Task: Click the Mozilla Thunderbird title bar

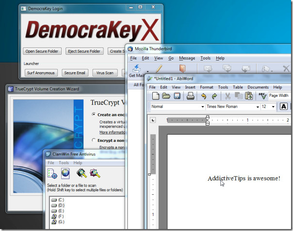Action: click(x=209, y=49)
